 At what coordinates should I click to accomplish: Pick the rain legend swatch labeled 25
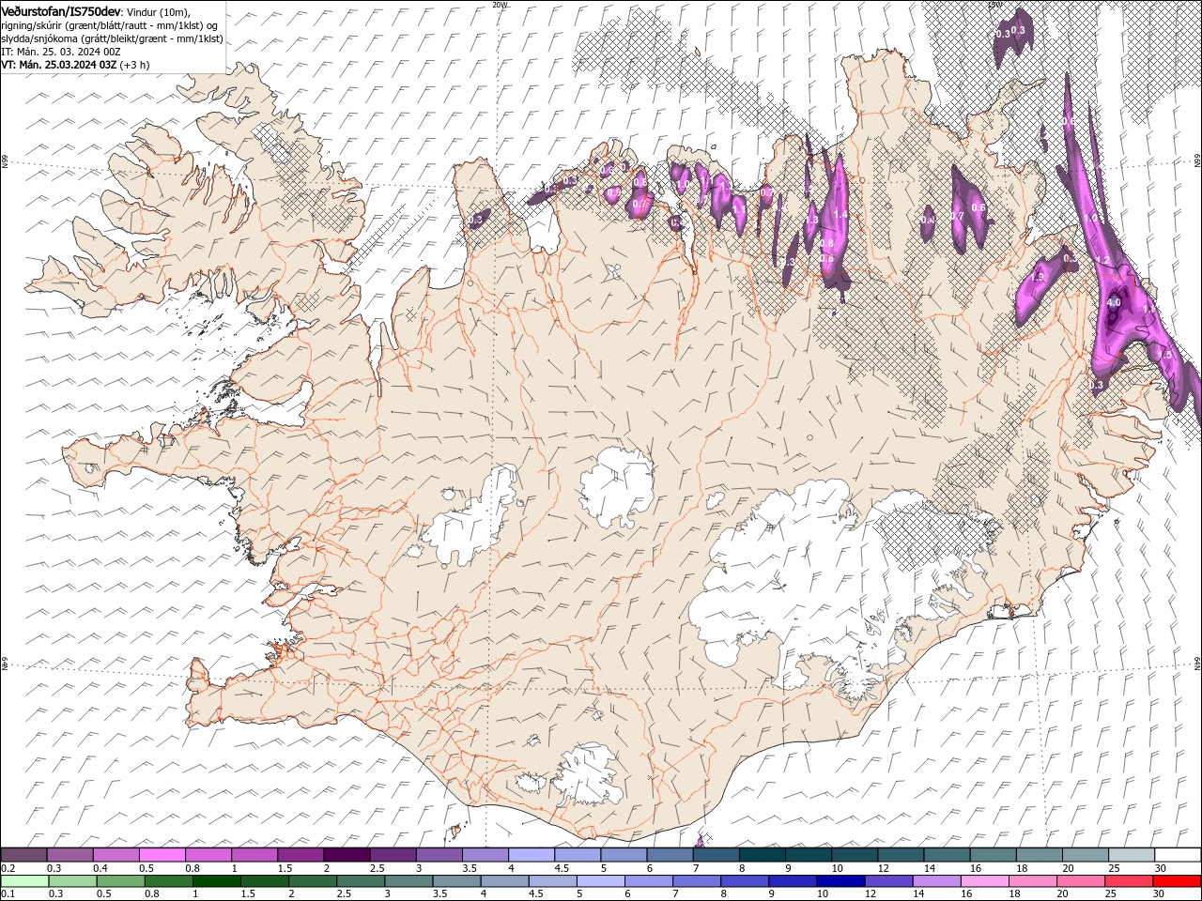[1128, 880]
